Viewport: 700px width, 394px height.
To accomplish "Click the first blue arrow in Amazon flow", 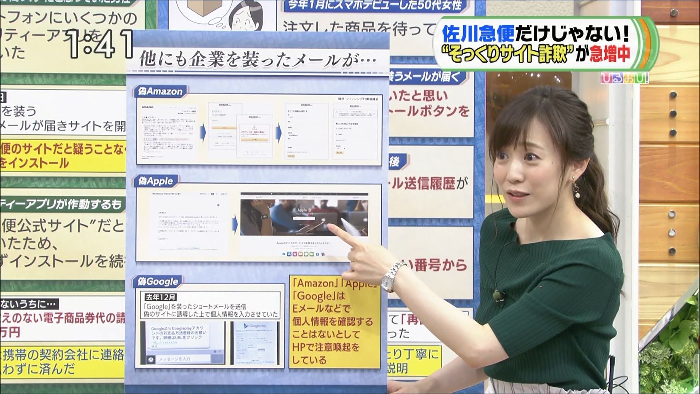I will 203,132.
